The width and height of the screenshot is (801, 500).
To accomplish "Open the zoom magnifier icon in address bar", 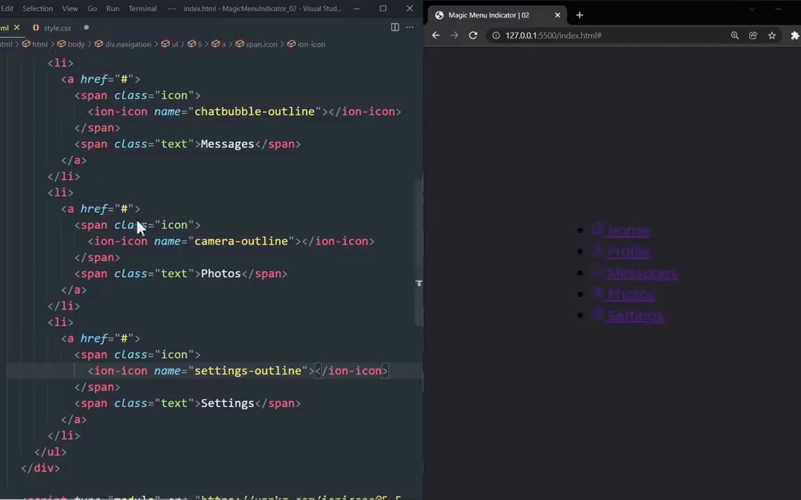I will (735, 36).
